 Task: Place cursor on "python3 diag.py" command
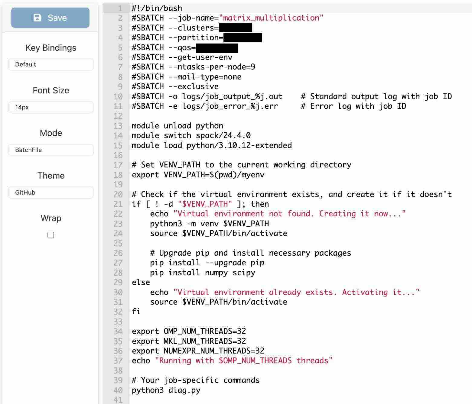[x=166, y=390]
